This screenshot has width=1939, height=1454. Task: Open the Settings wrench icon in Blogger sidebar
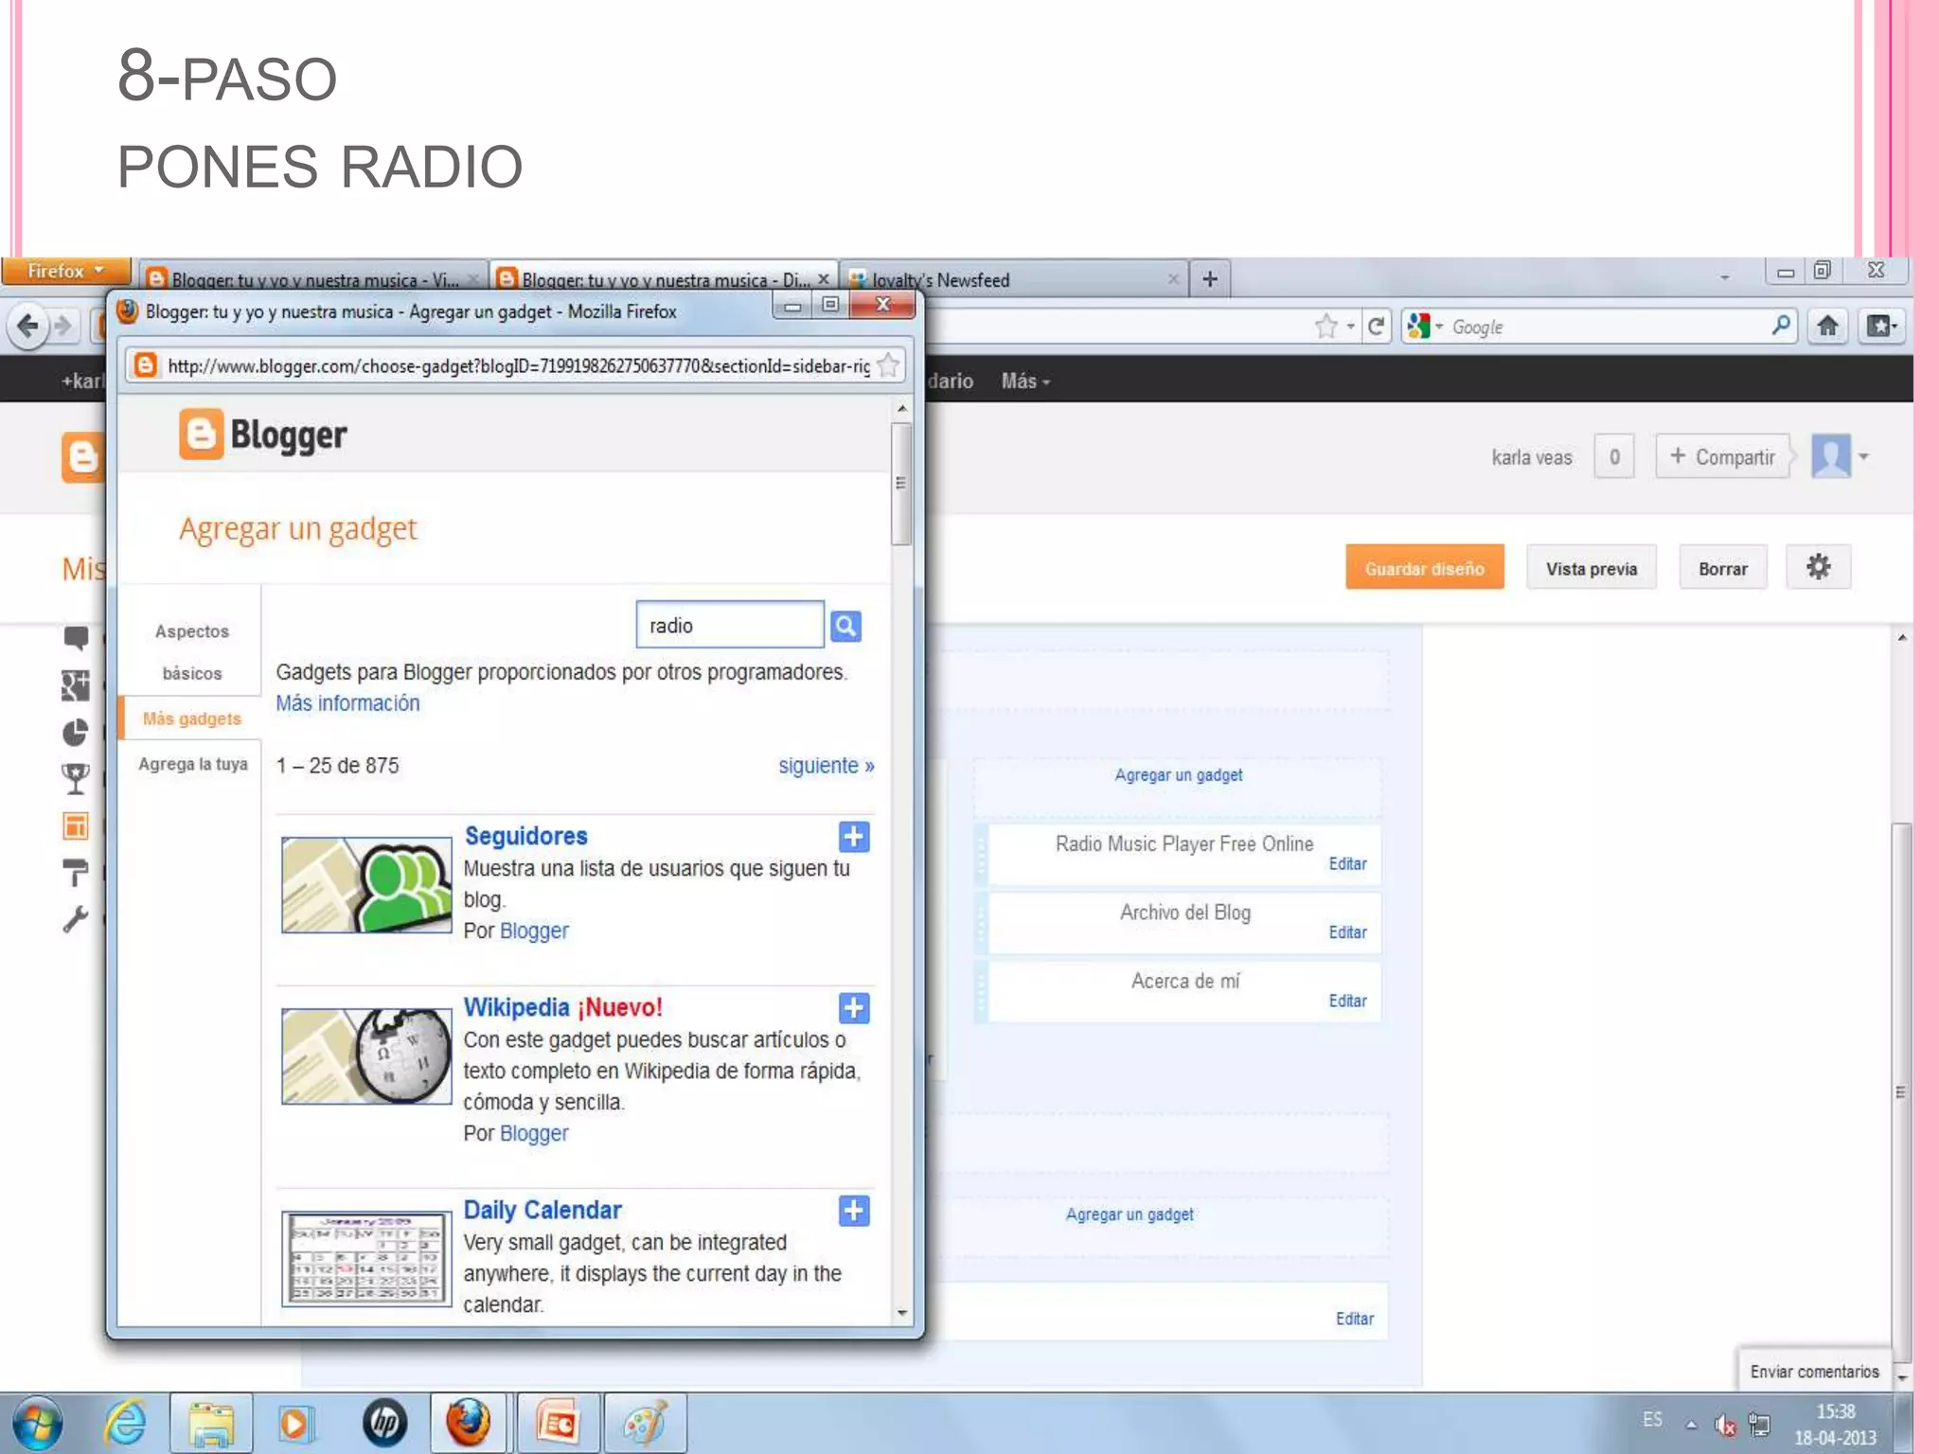pos(76,918)
